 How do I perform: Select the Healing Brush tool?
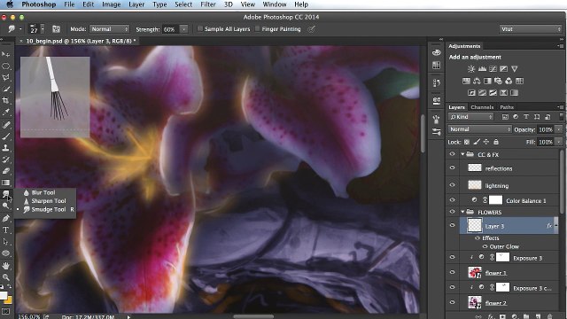pos(6,125)
